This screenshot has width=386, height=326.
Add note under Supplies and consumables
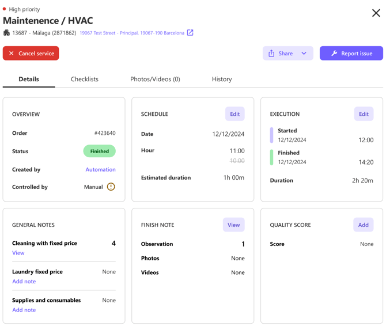coord(24,310)
